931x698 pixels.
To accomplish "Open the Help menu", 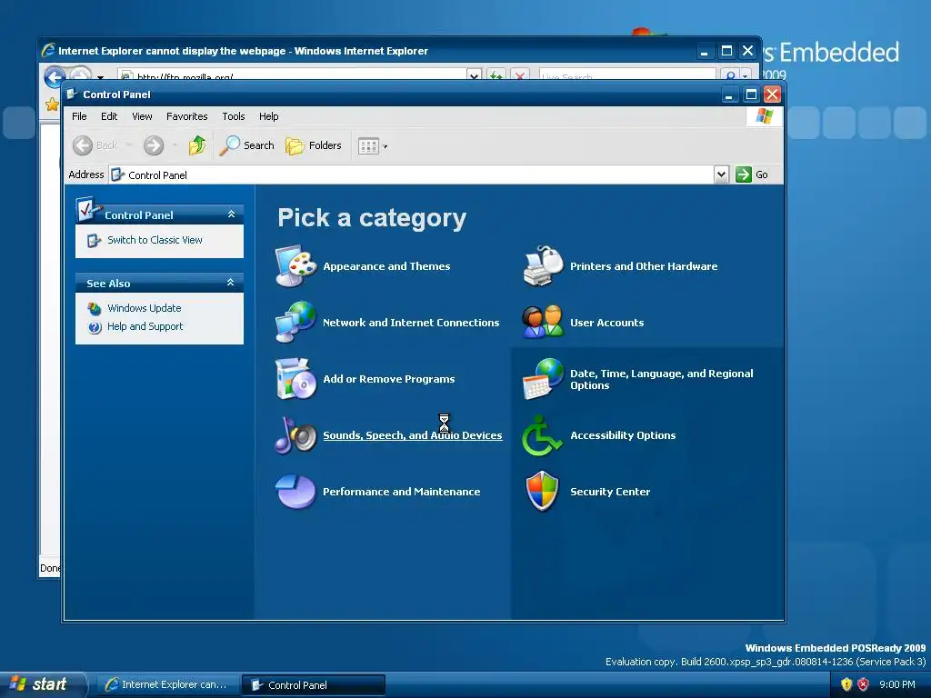I will (x=268, y=116).
